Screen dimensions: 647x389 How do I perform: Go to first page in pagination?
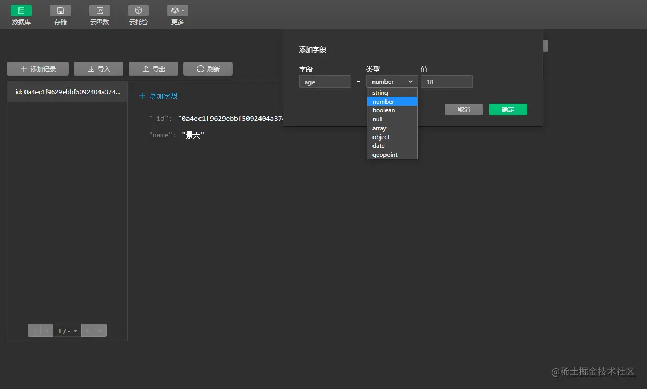[34, 331]
